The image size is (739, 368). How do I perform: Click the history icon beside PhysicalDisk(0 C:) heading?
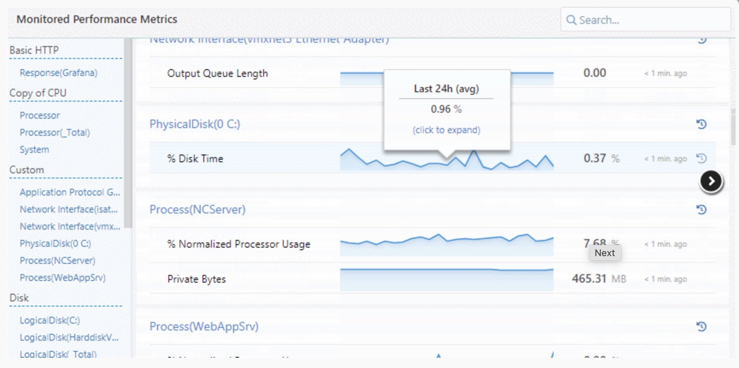[x=701, y=124]
